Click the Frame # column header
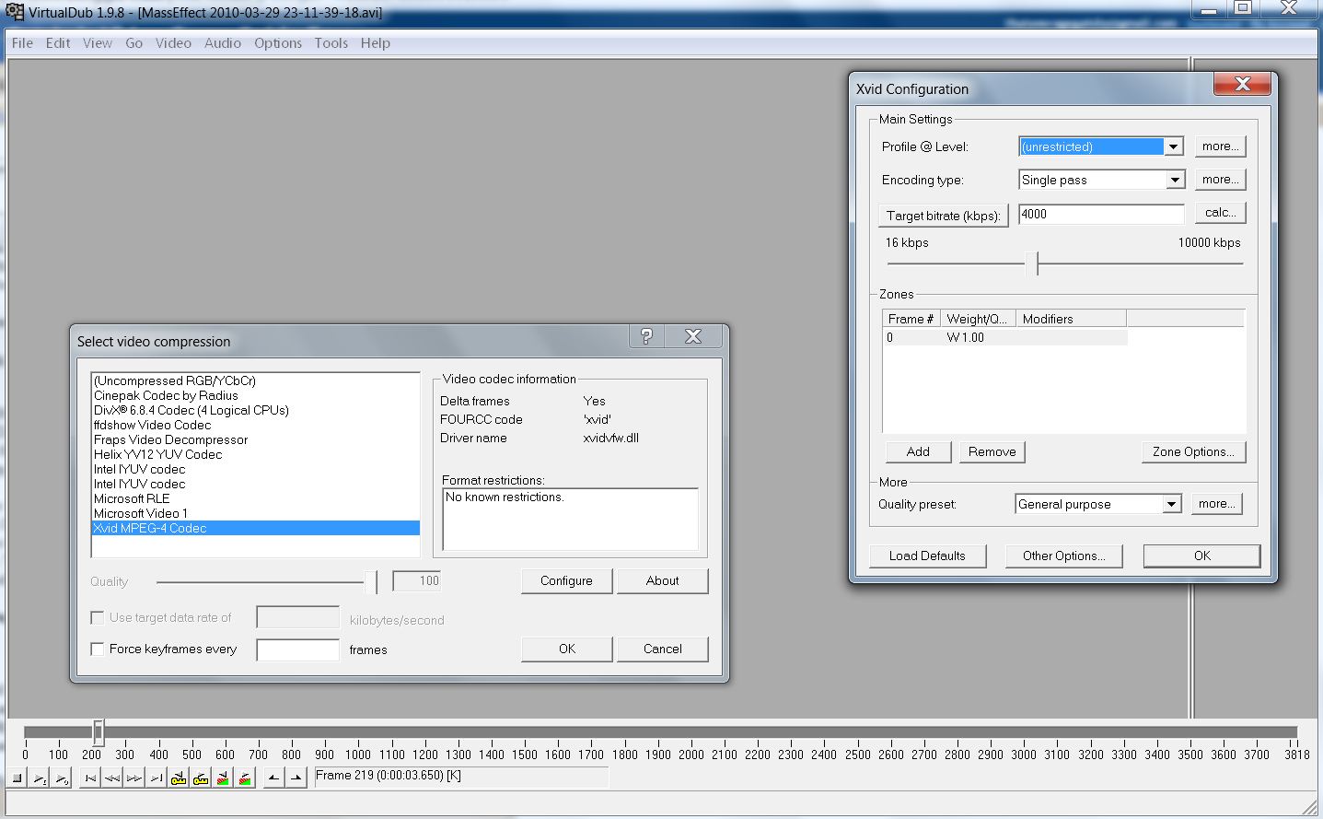 click(x=911, y=319)
